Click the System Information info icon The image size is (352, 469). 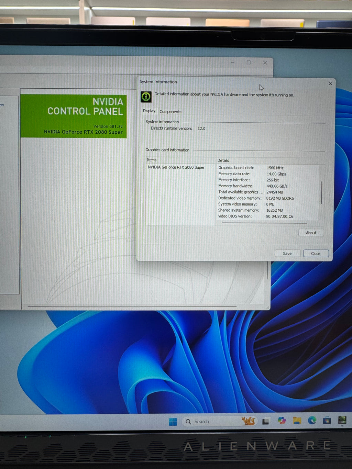point(146,97)
